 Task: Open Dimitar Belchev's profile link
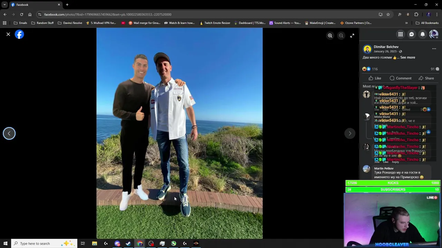tap(386, 47)
